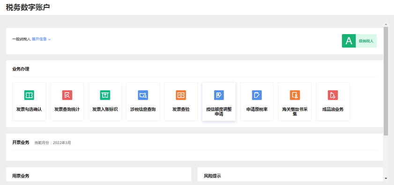Open the 发票勾选确认 green ticket icon
This screenshot has width=394, height=185.
point(29,95)
